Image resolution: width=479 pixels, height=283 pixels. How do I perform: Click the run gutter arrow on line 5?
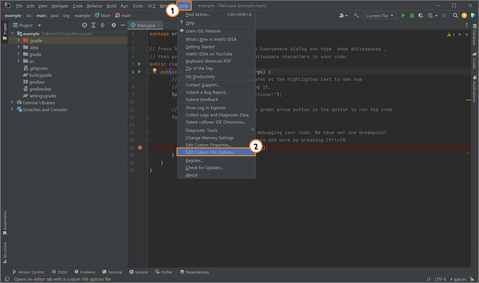[140, 64]
